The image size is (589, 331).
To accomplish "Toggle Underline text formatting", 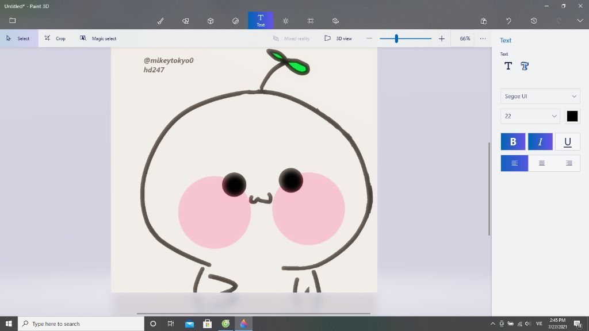I will (568, 142).
